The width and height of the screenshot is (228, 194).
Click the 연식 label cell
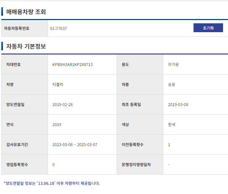25,124
